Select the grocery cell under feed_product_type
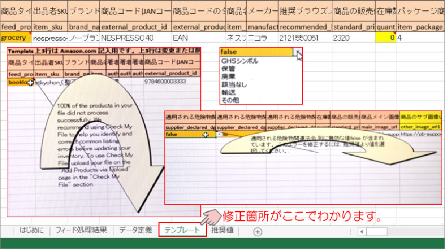This screenshot has width=445, height=249. pyautogui.click(x=16, y=37)
